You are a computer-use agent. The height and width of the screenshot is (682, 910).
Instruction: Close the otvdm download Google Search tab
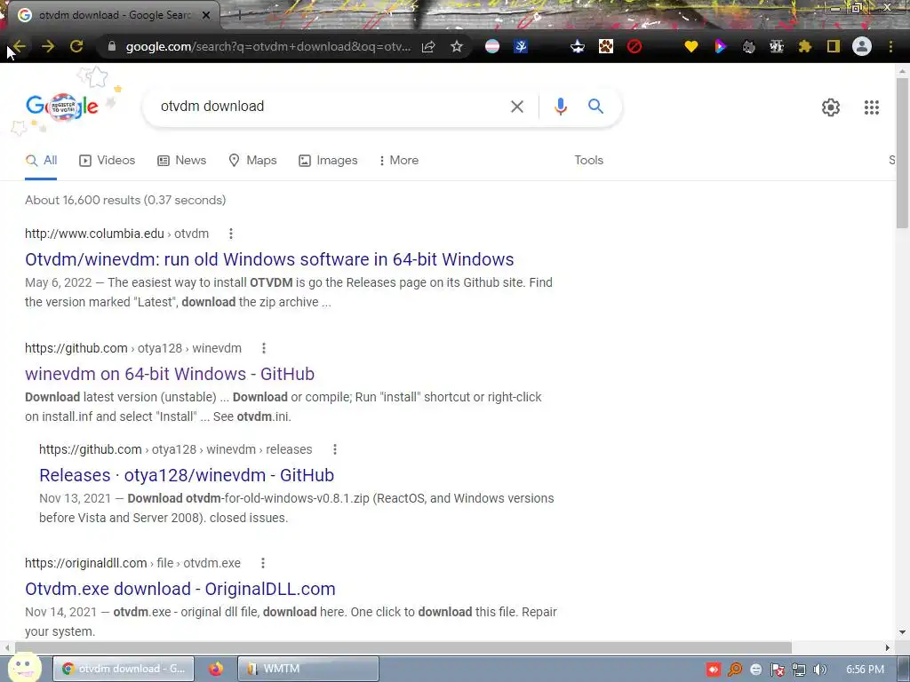206,15
